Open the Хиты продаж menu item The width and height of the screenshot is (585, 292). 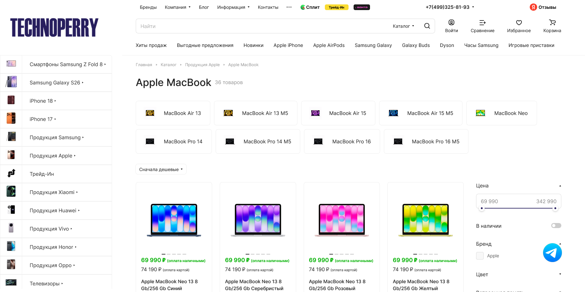151,45
